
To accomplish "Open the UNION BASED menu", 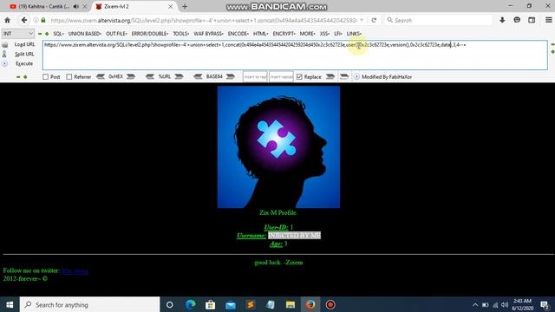I will tap(85, 34).
